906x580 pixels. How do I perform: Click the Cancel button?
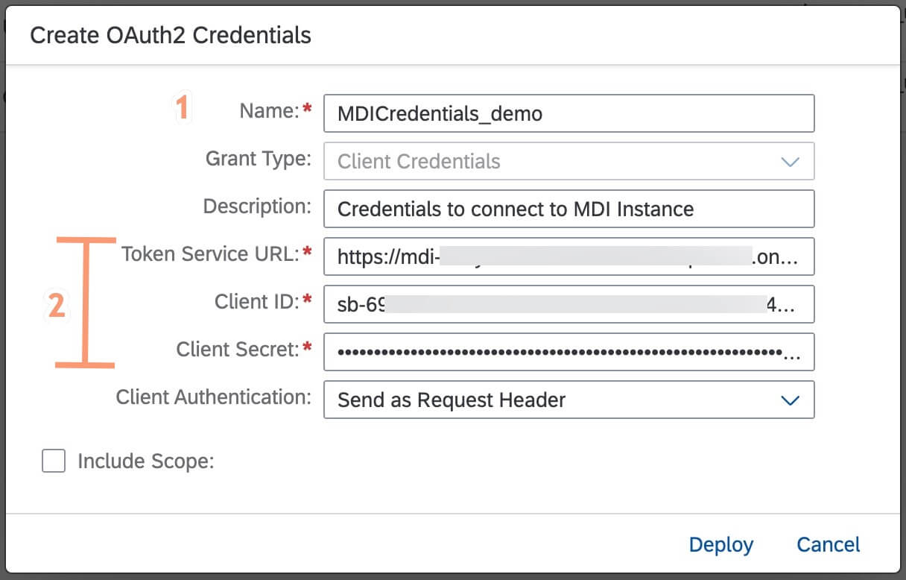tap(827, 545)
